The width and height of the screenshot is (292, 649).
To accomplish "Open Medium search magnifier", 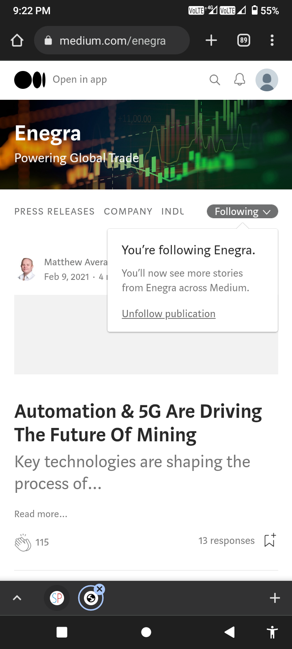I will [215, 80].
